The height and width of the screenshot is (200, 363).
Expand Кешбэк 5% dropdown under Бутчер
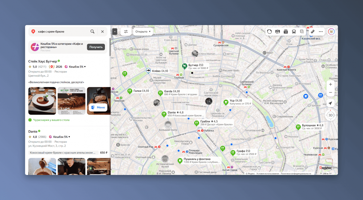(x=75, y=67)
